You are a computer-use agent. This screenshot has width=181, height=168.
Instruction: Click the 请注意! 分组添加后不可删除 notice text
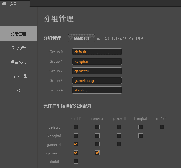point(120,38)
